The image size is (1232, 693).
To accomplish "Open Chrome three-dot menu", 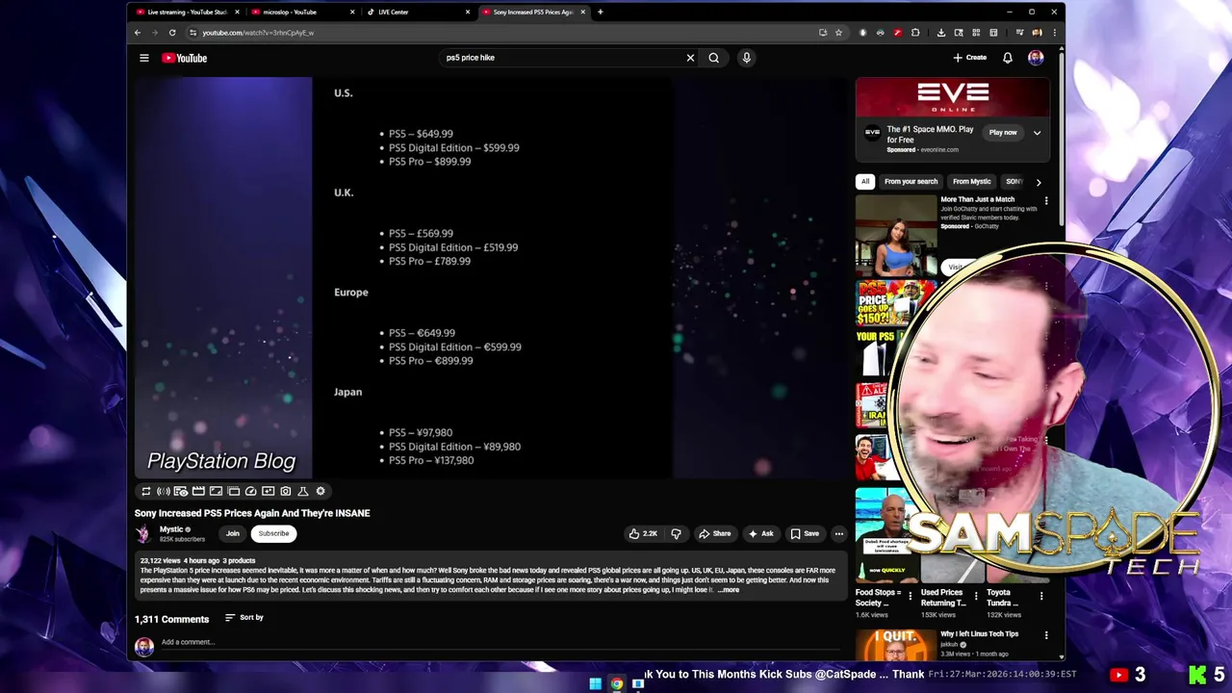I will pos(1055,33).
